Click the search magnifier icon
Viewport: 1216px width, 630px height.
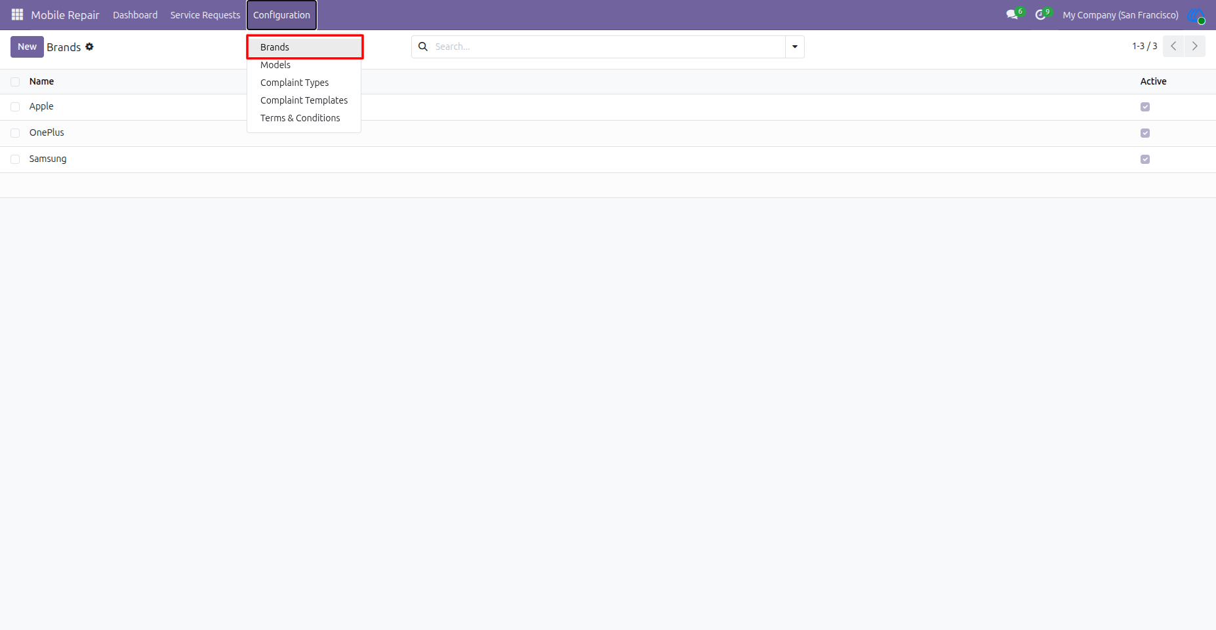click(423, 47)
